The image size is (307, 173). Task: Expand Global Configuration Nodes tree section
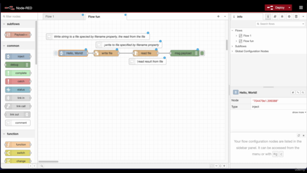tap(232, 51)
